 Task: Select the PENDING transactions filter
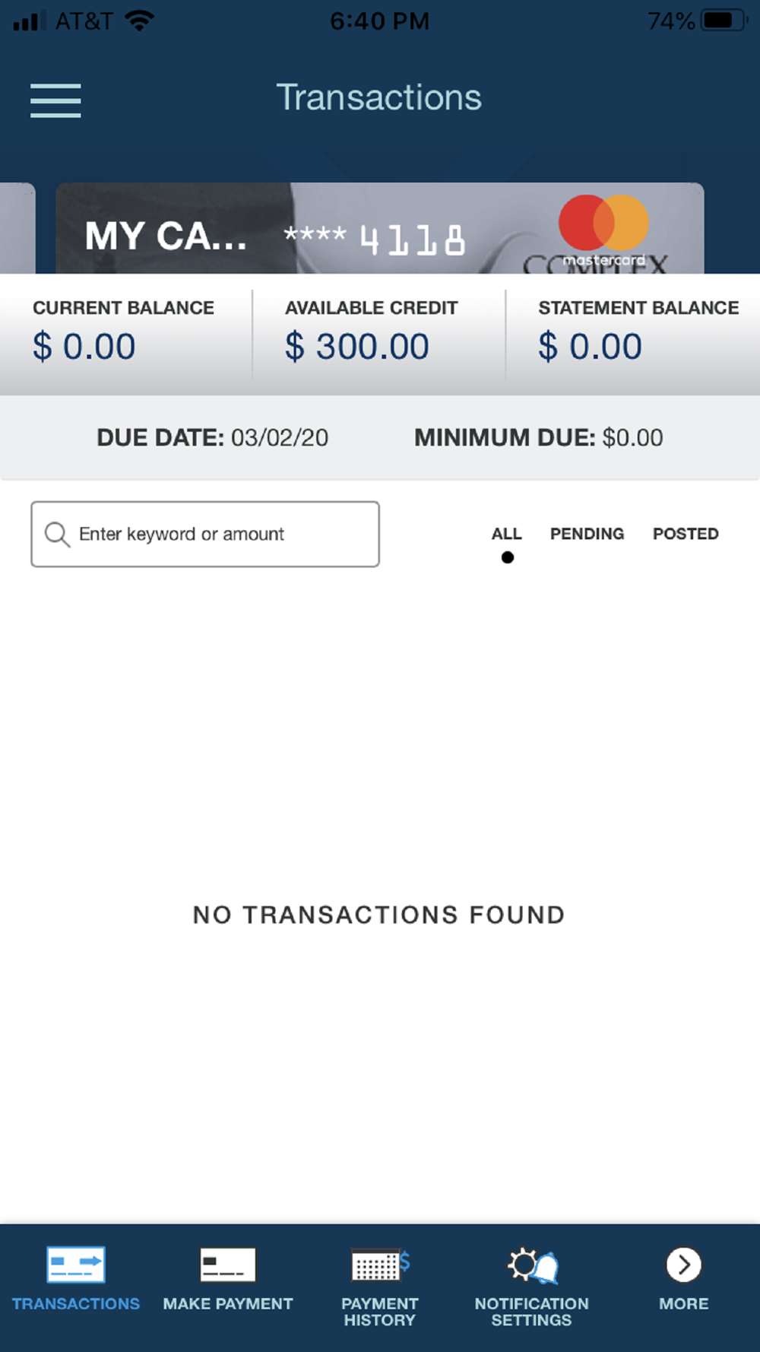click(587, 534)
